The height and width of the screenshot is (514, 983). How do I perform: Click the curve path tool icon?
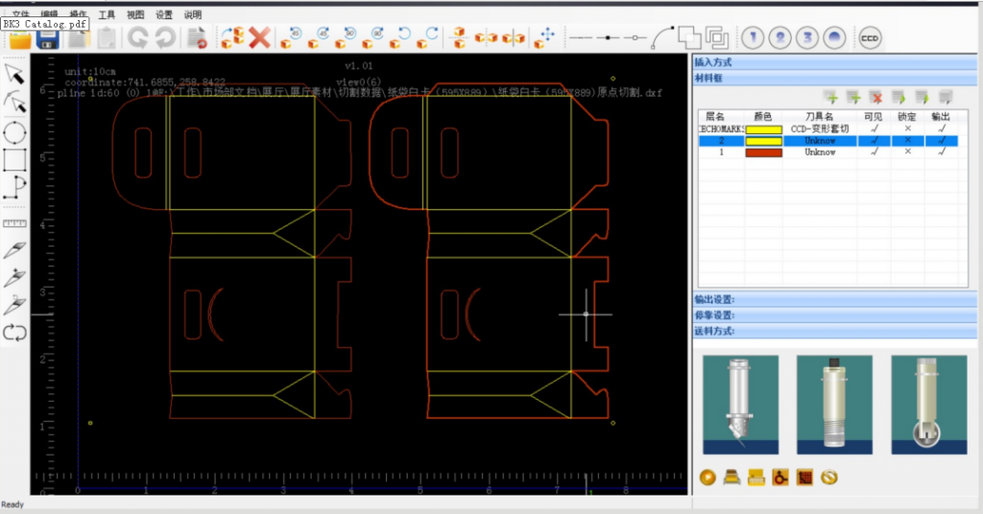pyautogui.click(x=663, y=37)
